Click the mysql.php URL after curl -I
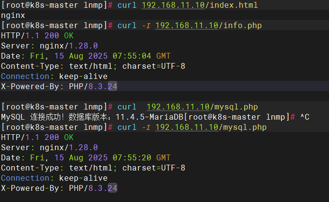Screen dimensions: 329x202 211,127
